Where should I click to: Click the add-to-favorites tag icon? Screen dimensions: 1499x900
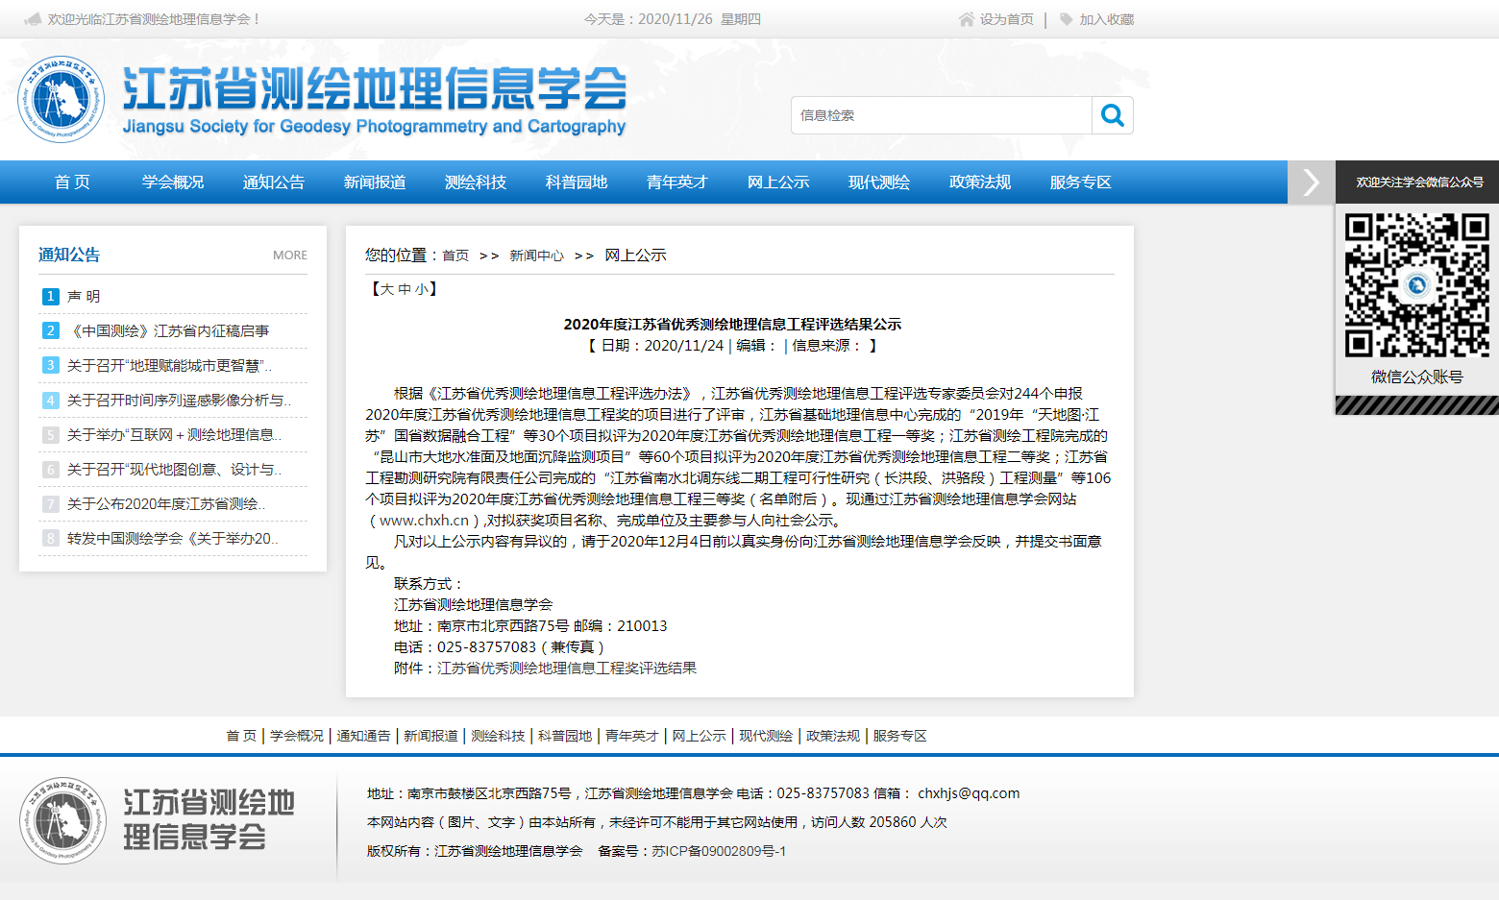(1066, 19)
